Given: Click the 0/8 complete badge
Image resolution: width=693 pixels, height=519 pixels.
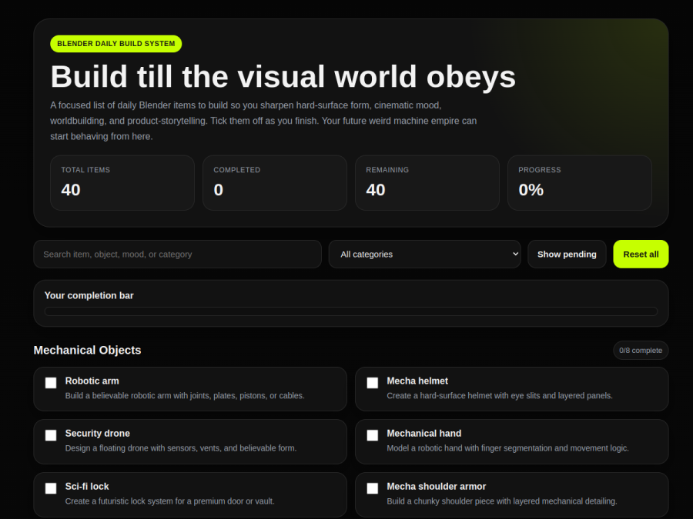Looking at the screenshot, I should (x=641, y=351).
